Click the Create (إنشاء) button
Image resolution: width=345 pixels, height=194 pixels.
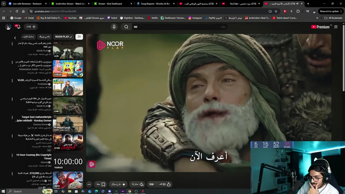tap(31, 27)
